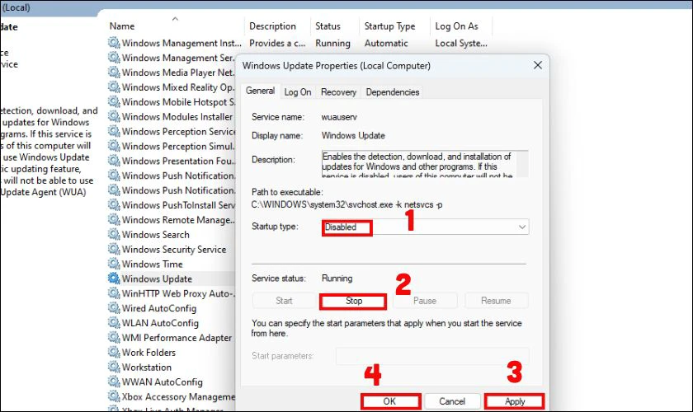Image resolution: width=693 pixels, height=412 pixels.
Task: Click the gear icon of Work Folders
Action: (114, 352)
